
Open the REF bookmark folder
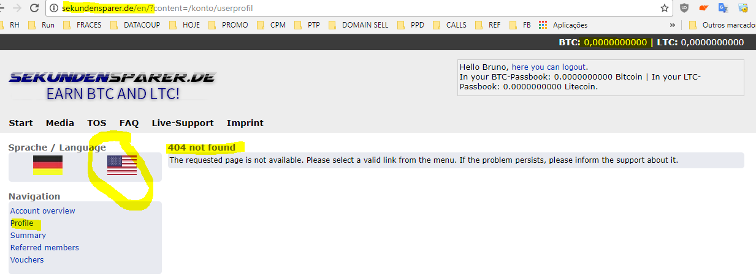[489, 25]
